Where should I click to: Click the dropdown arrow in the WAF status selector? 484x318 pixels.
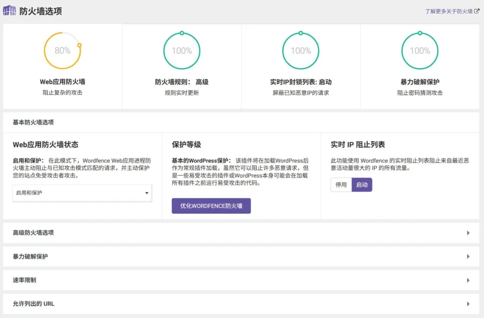(147, 193)
